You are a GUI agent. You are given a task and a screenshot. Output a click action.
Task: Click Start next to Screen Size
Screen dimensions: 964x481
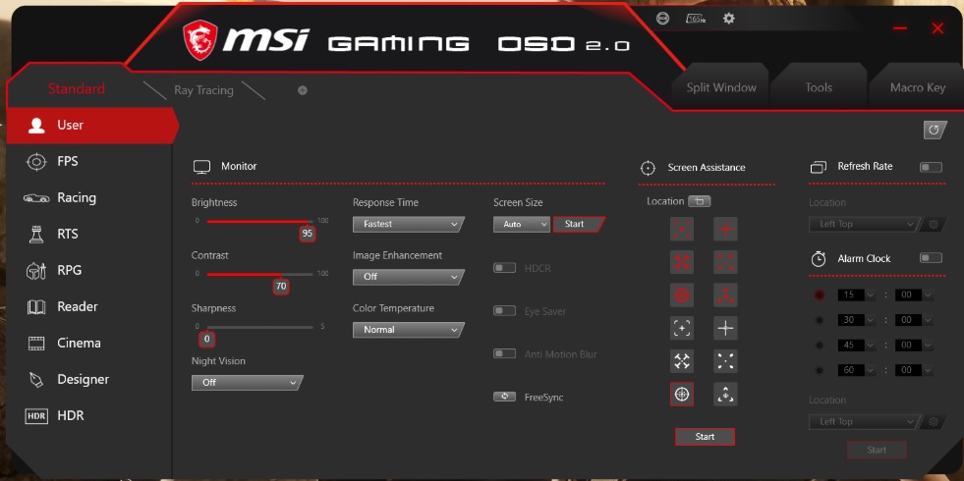pos(578,224)
